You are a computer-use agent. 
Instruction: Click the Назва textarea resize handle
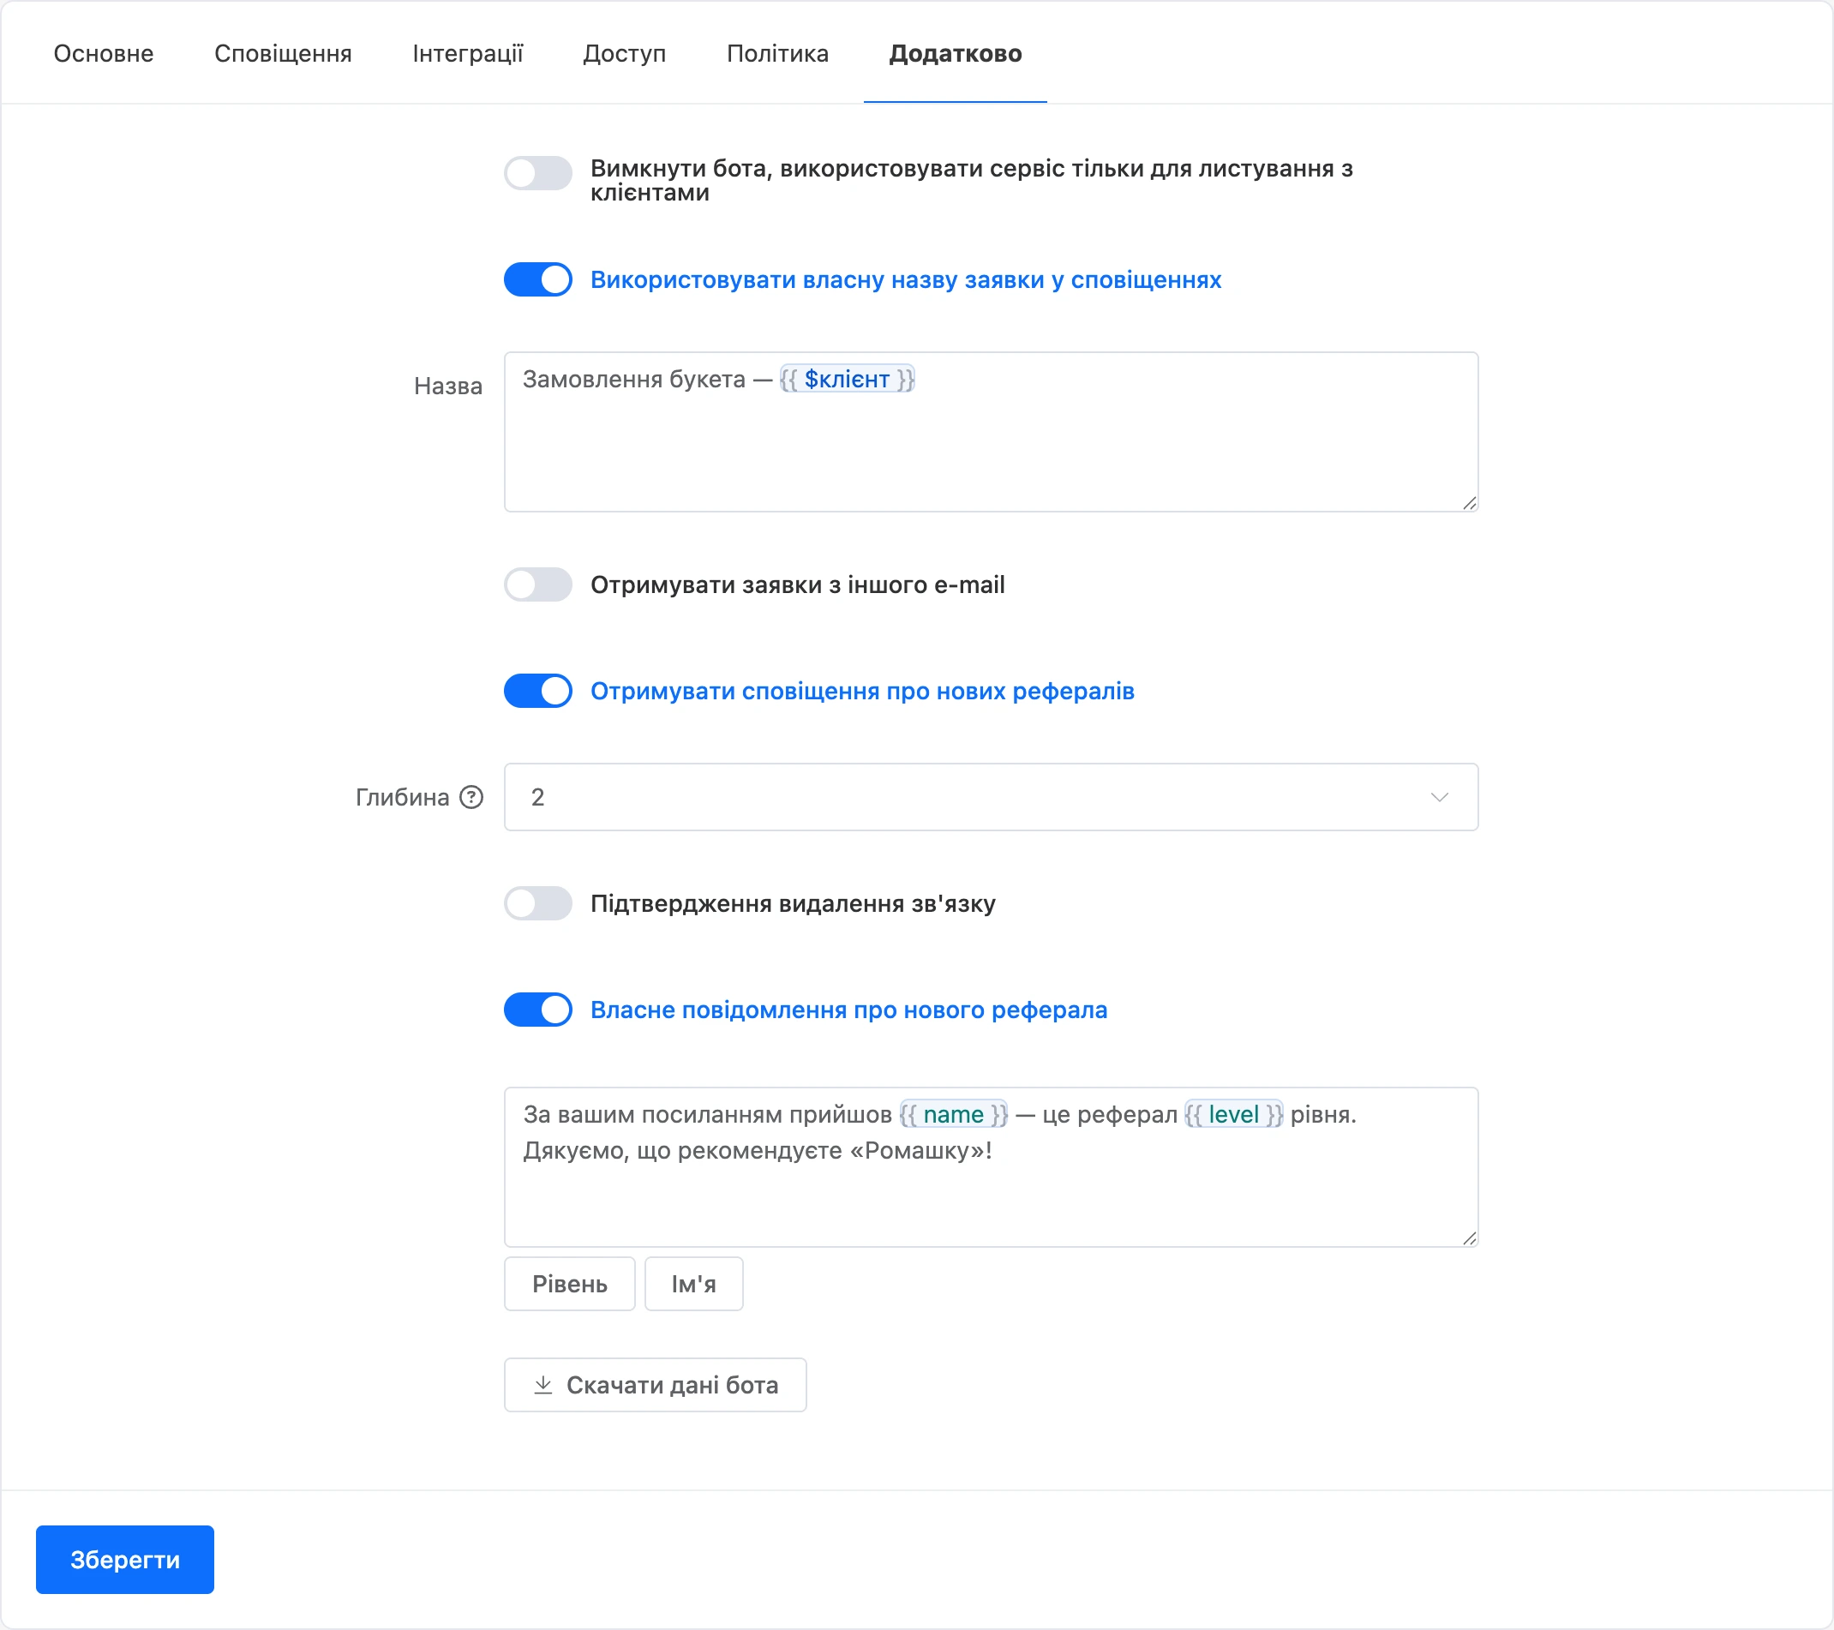[x=1469, y=503]
